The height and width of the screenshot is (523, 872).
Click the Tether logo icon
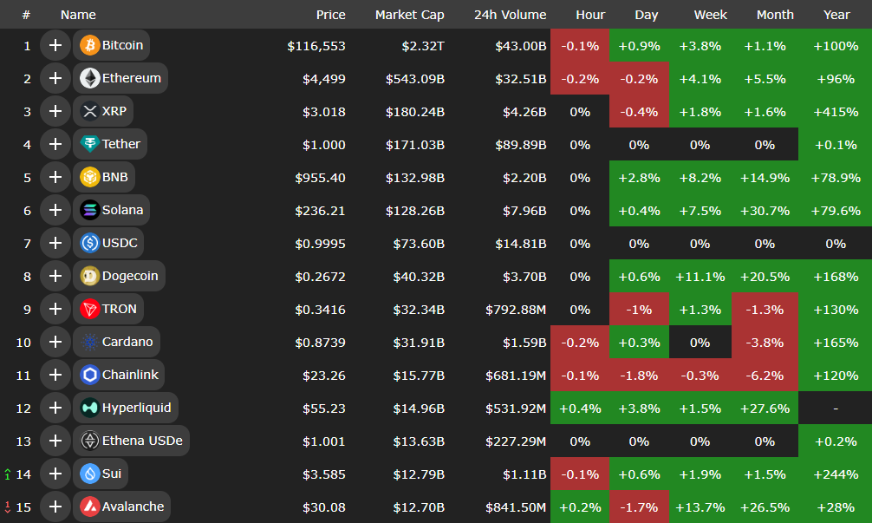89,144
